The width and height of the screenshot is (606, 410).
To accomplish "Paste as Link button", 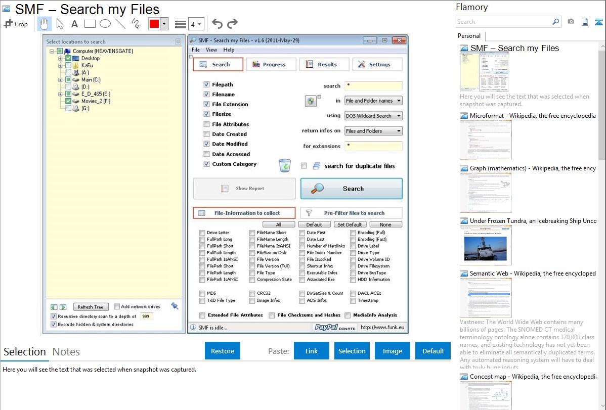I will pos(312,351).
